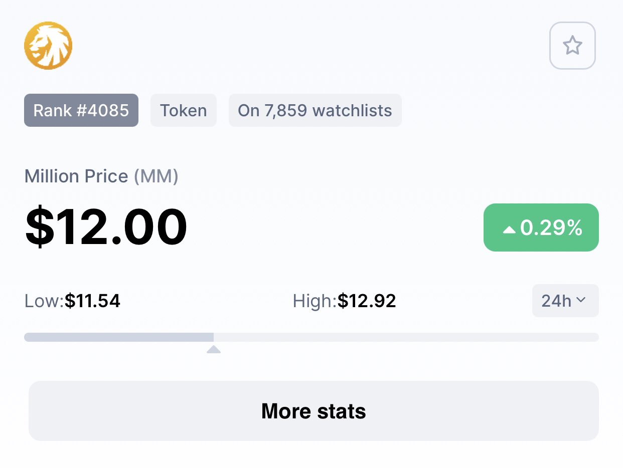The image size is (623, 468).
Task: Click the Million Price (MM) heading
Action: pos(101,176)
